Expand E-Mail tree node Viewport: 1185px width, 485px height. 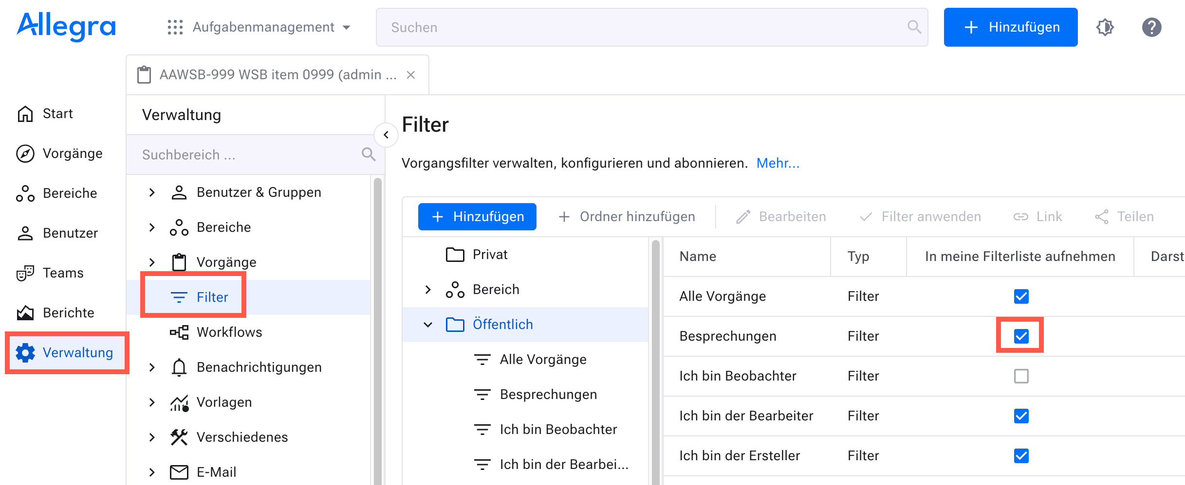click(152, 472)
